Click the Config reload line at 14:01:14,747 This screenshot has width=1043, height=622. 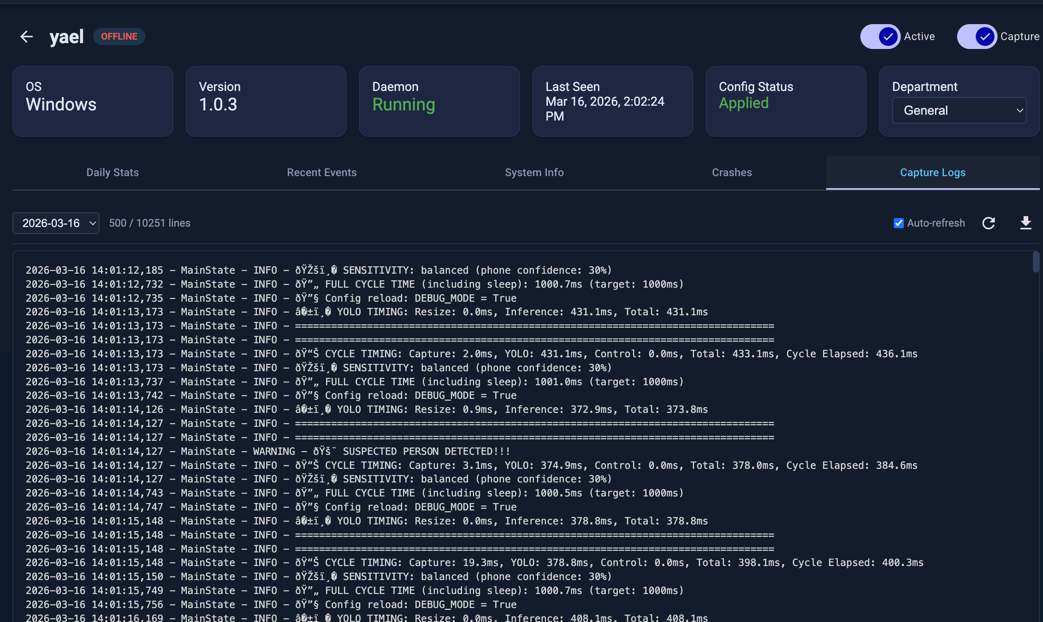tap(271, 507)
